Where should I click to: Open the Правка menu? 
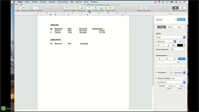click(x=35, y=2)
